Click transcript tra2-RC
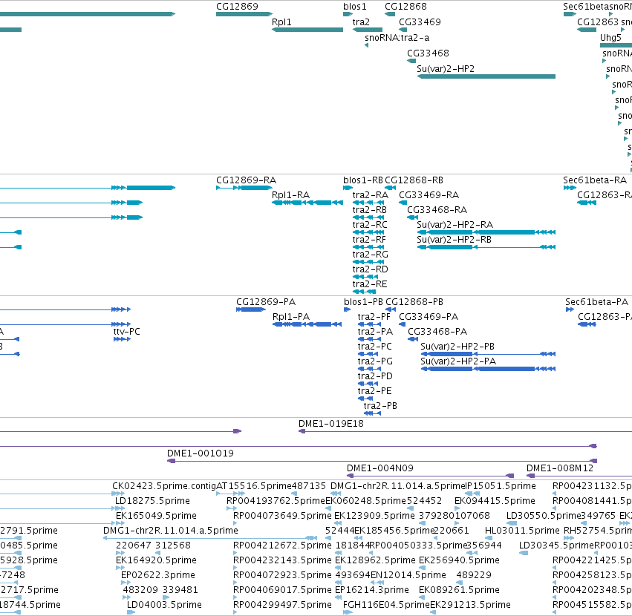Screen dimensions: 632x616 (x=370, y=225)
